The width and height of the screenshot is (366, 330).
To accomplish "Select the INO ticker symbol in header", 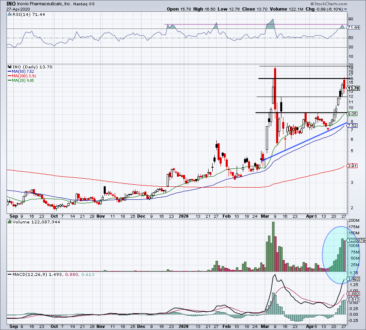I will coord(11,4).
